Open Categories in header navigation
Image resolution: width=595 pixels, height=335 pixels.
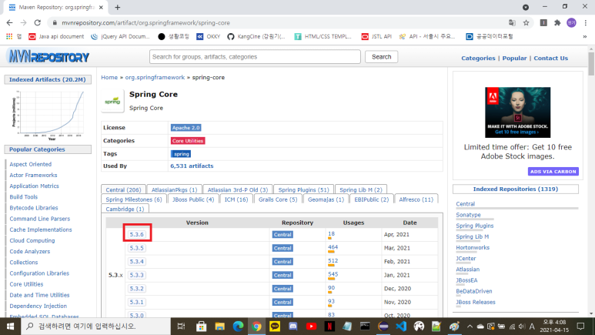point(478,58)
